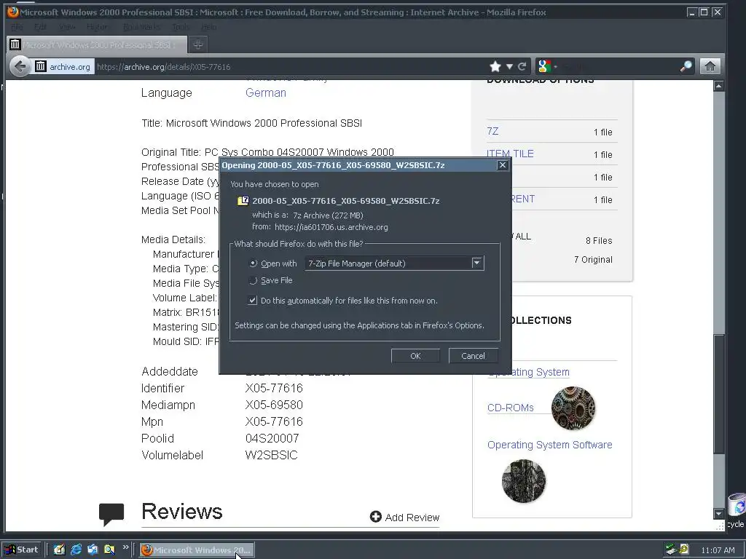Open the View menu
This screenshot has width=746, height=559.
click(x=67, y=27)
